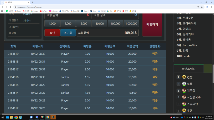The height and width of the screenshot is (120, 214).
Task: Open the Chrome profile icon
Action: 207,7
